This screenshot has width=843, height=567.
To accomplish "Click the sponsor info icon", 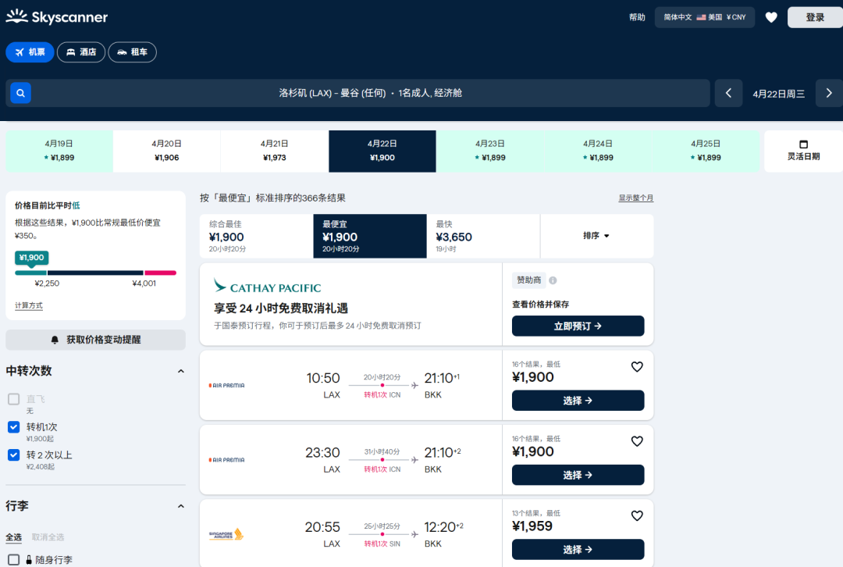I will click(553, 280).
